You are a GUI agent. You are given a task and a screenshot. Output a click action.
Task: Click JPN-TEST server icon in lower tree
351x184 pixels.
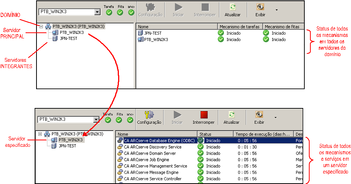pyautogui.click(x=54, y=146)
